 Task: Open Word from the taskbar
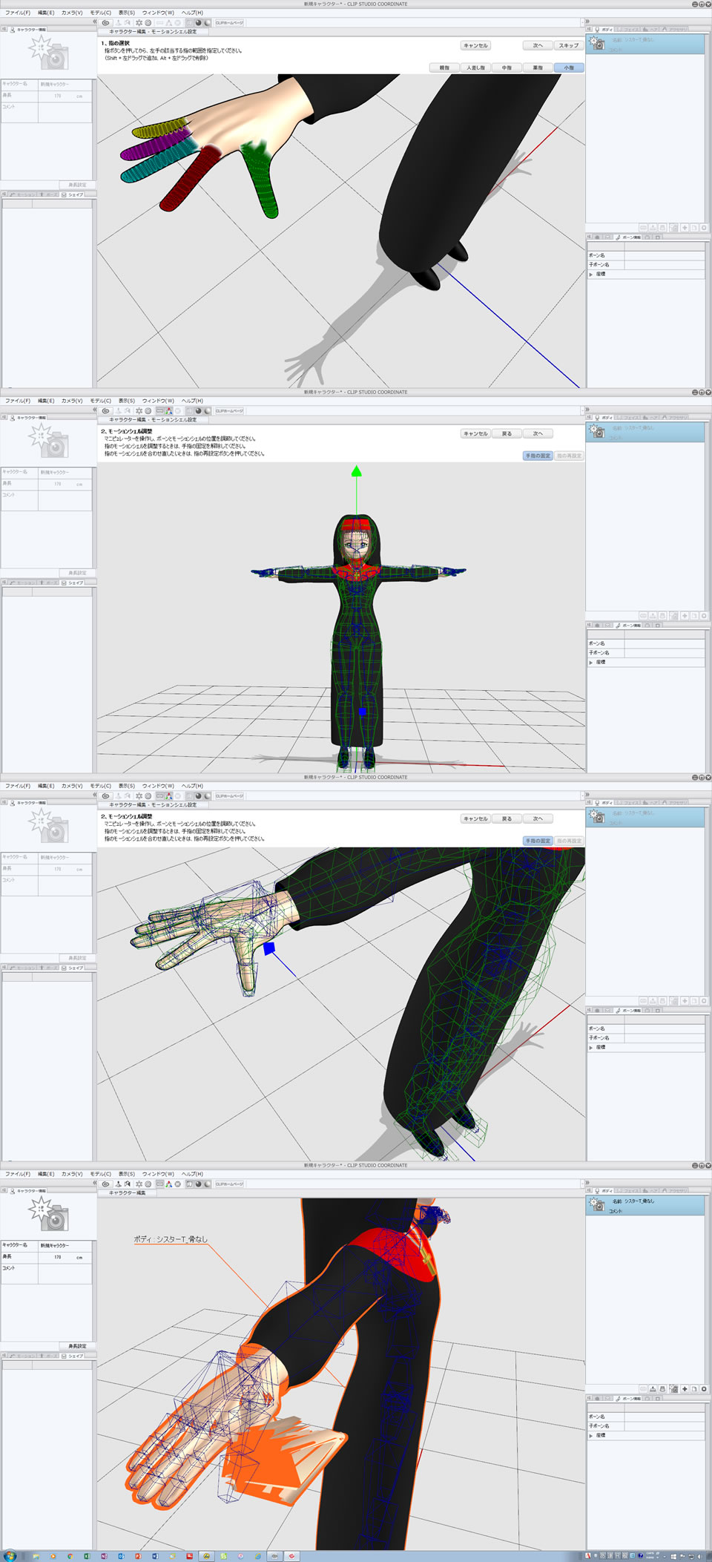point(155,1556)
